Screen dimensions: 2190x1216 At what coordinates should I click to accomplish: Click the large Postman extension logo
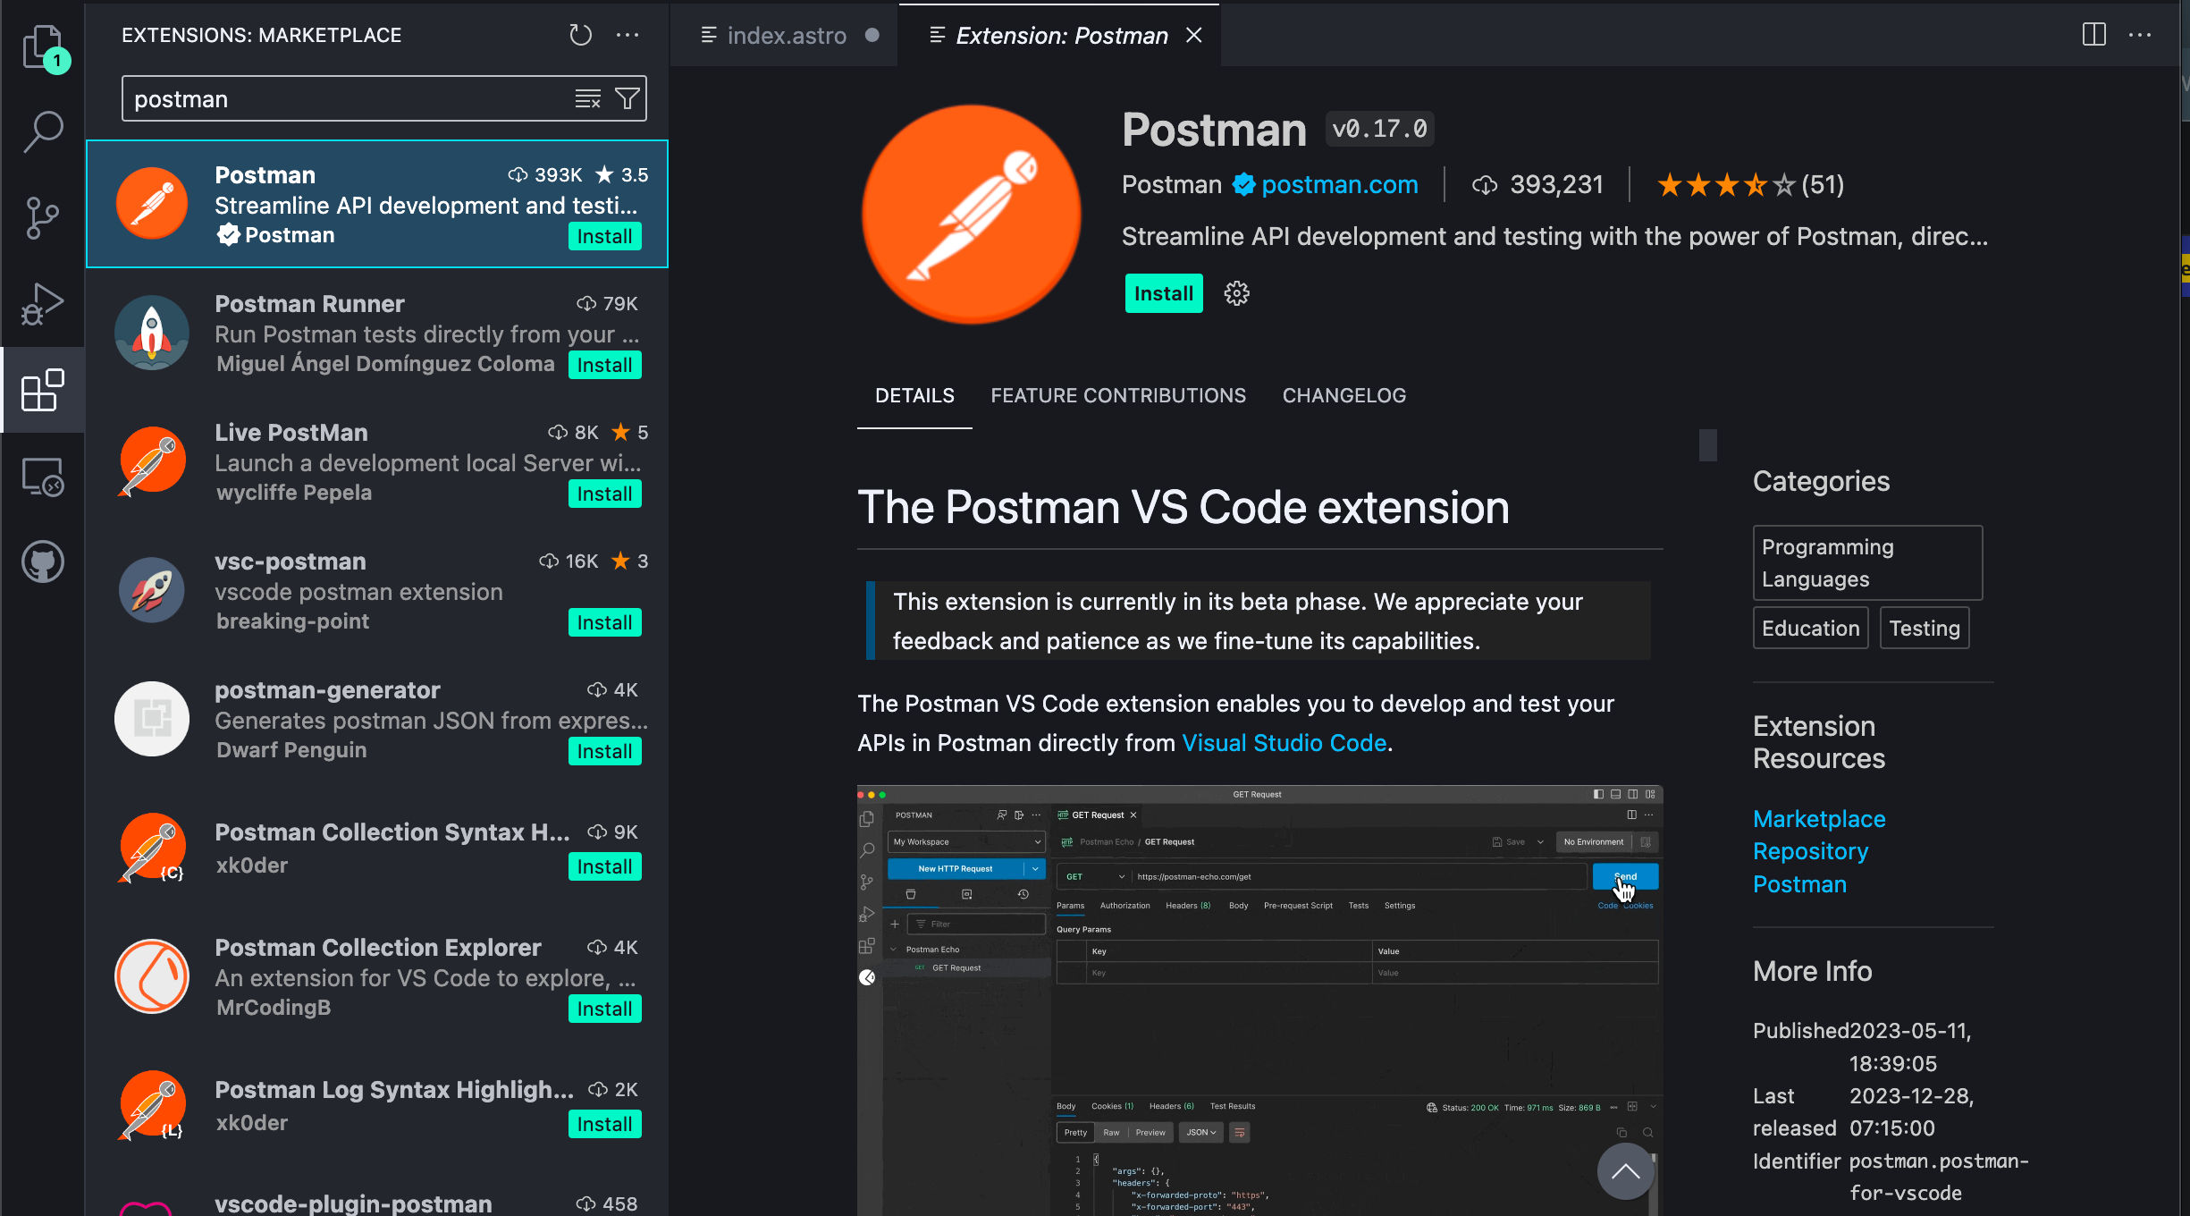[x=972, y=215]
